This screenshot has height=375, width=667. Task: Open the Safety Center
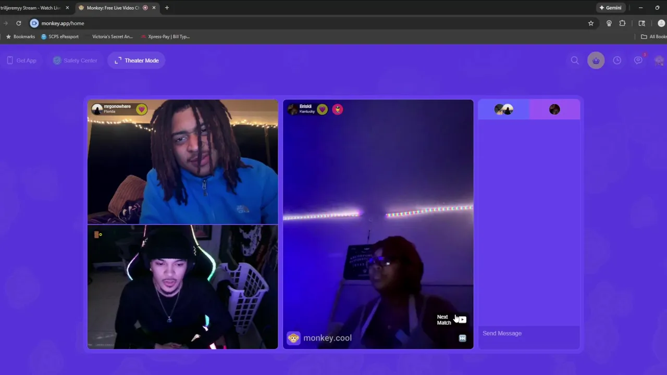tap(75, 60)
